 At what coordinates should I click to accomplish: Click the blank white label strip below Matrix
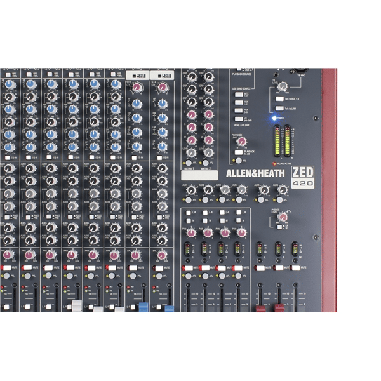pyautogui.click(x=199, y=175)
